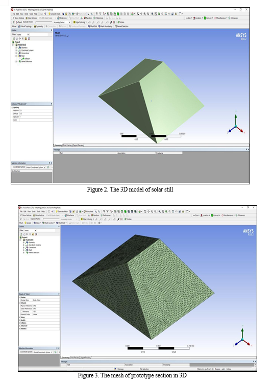Toggle Show Vertices in the Figure 3 window
This screenshot has height=382, width=273.
pos(26,216)
